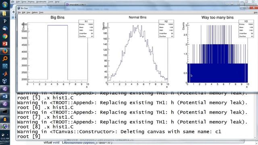Open the orange magnifier app in taskbar
Image resolution: width=258 pixels, height=145 pixels.
pyautogui.click(x=5, y=58)
